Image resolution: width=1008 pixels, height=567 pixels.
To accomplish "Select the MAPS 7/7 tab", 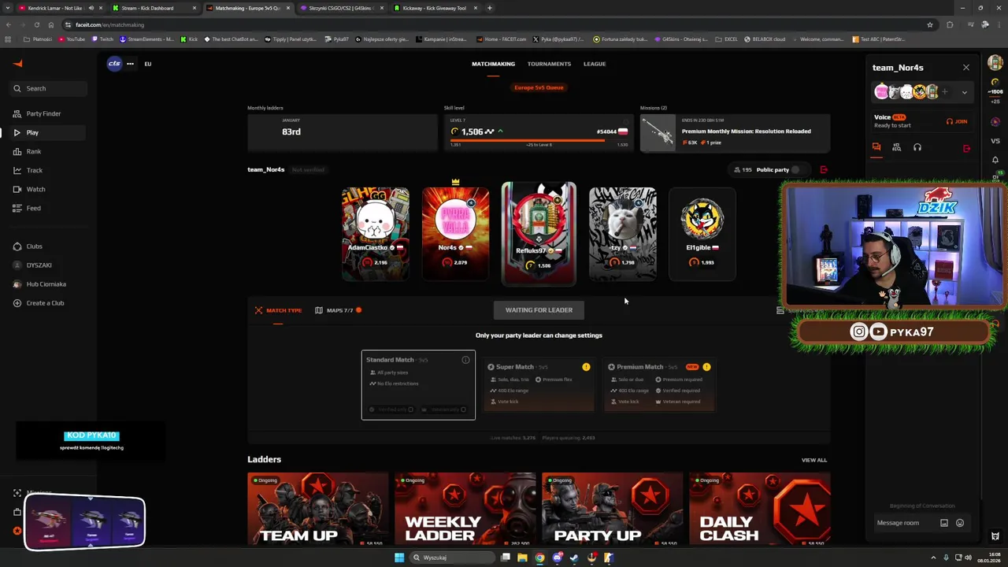I will [338, 310].
